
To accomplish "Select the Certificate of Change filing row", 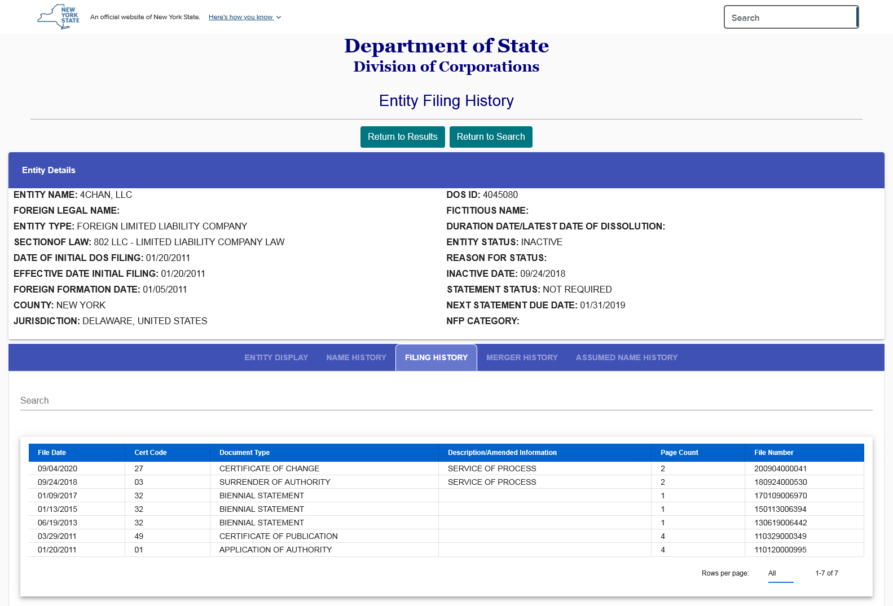I will pos(269,468).
